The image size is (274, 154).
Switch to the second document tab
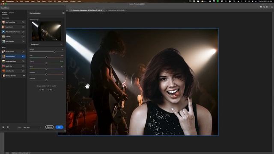point(117,10)
